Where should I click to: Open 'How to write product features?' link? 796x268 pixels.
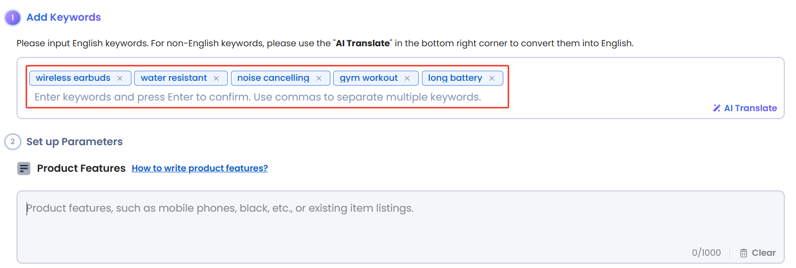(200, 169)
